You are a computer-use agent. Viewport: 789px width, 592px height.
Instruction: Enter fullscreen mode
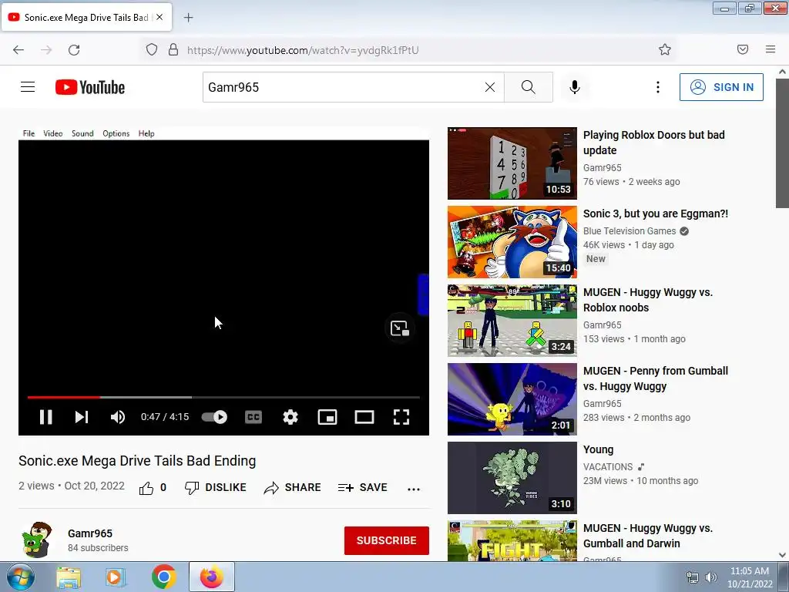coord(401,417)
